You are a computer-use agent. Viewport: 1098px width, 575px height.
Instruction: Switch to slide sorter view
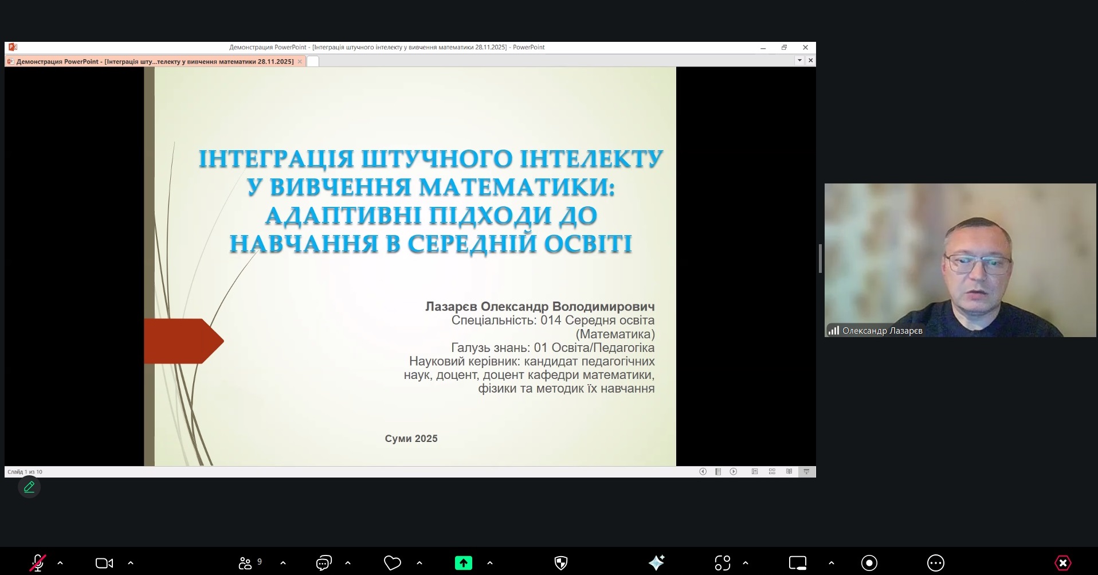coord(772,472)
